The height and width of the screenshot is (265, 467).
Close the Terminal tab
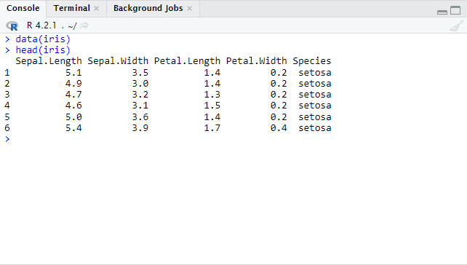[96, 8]
